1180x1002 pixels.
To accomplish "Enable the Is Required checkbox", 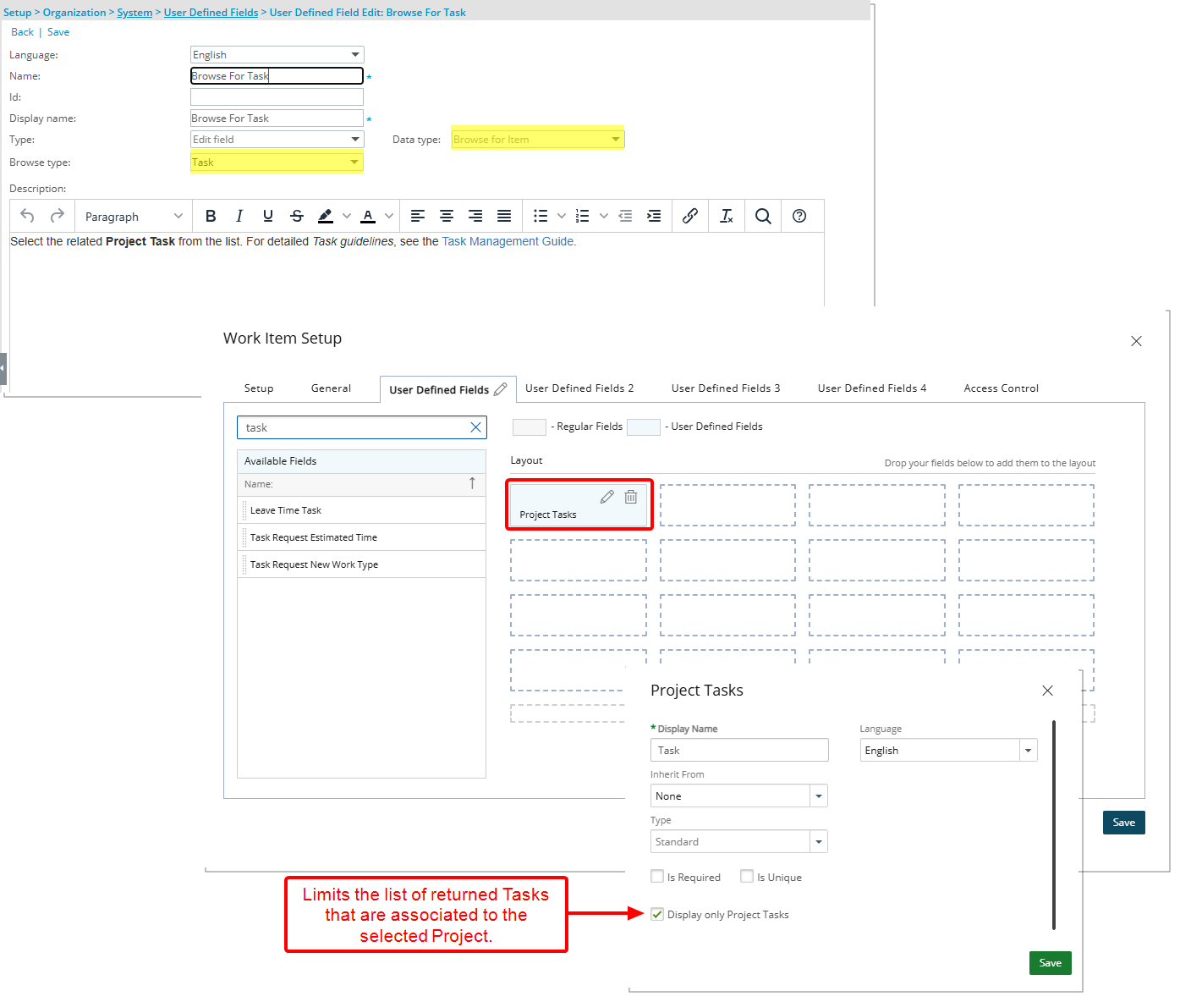I will pos(657,876).
